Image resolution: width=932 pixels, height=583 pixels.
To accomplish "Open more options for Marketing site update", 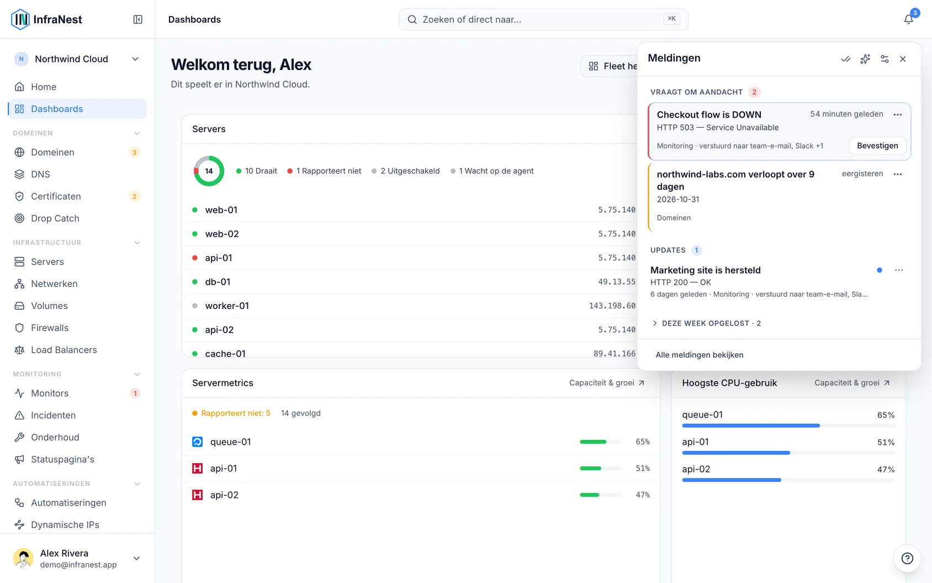I will [x=899, y=270].
